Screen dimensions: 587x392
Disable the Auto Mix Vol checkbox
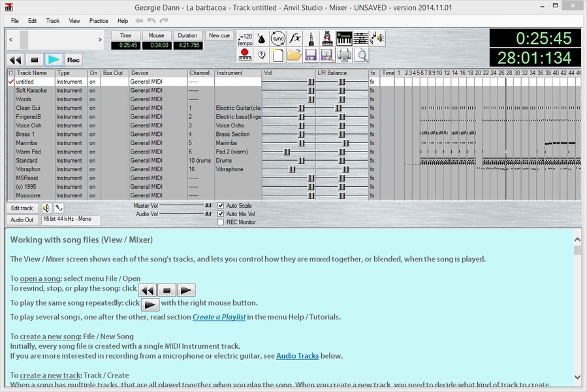click(221, 214)
